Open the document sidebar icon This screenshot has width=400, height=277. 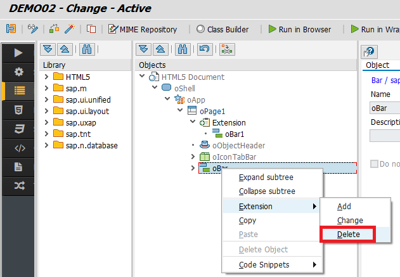coord(18,167)
